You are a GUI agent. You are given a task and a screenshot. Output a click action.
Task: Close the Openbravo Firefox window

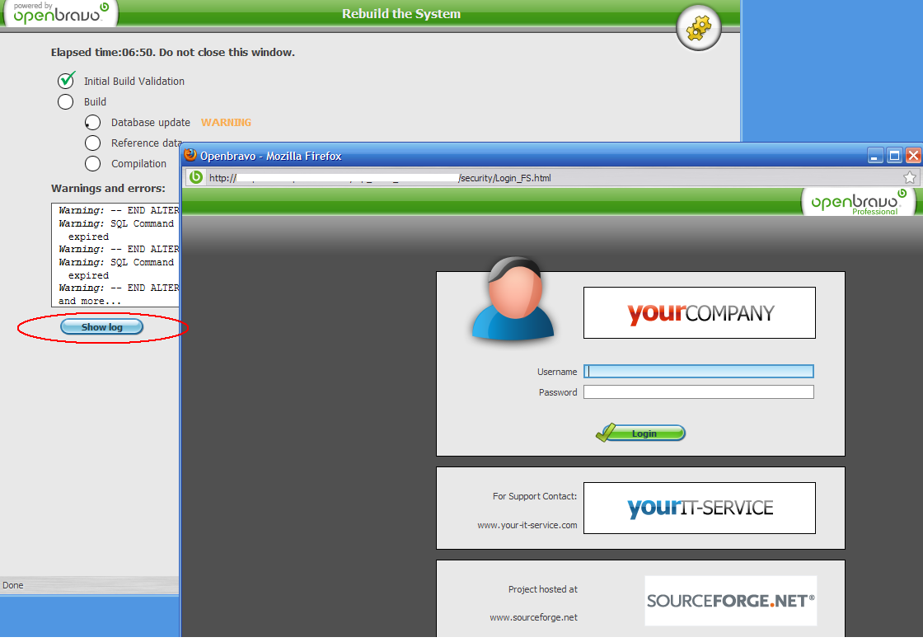tap(913, 156)
